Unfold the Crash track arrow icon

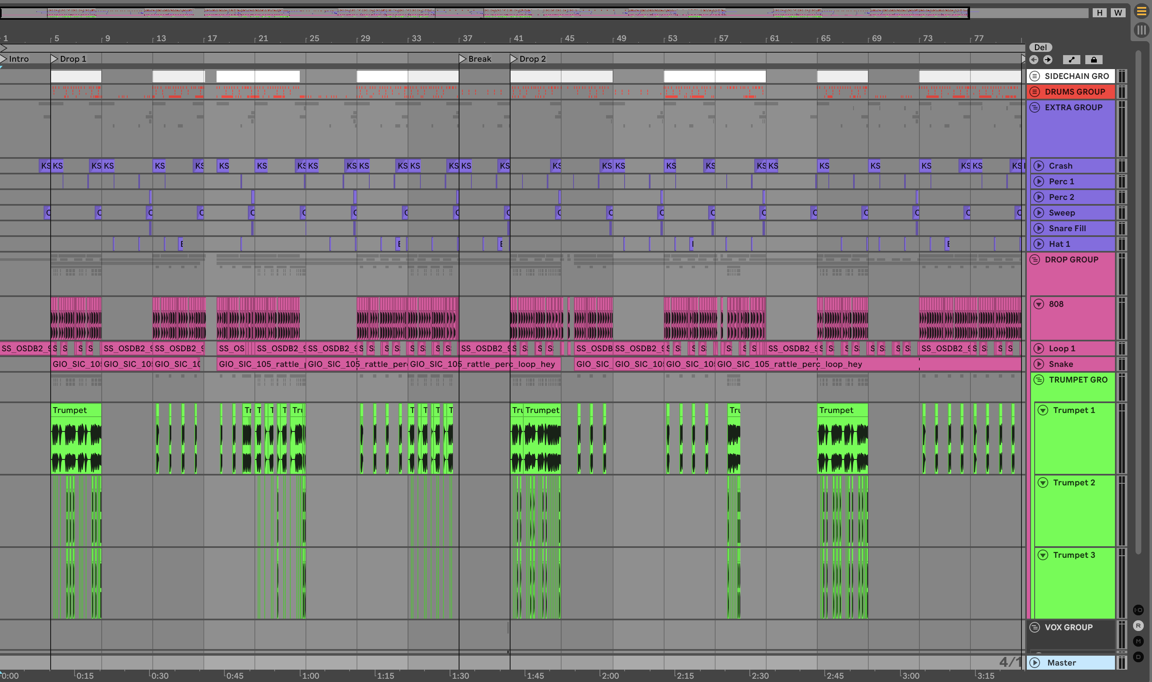pos(1039,166)
